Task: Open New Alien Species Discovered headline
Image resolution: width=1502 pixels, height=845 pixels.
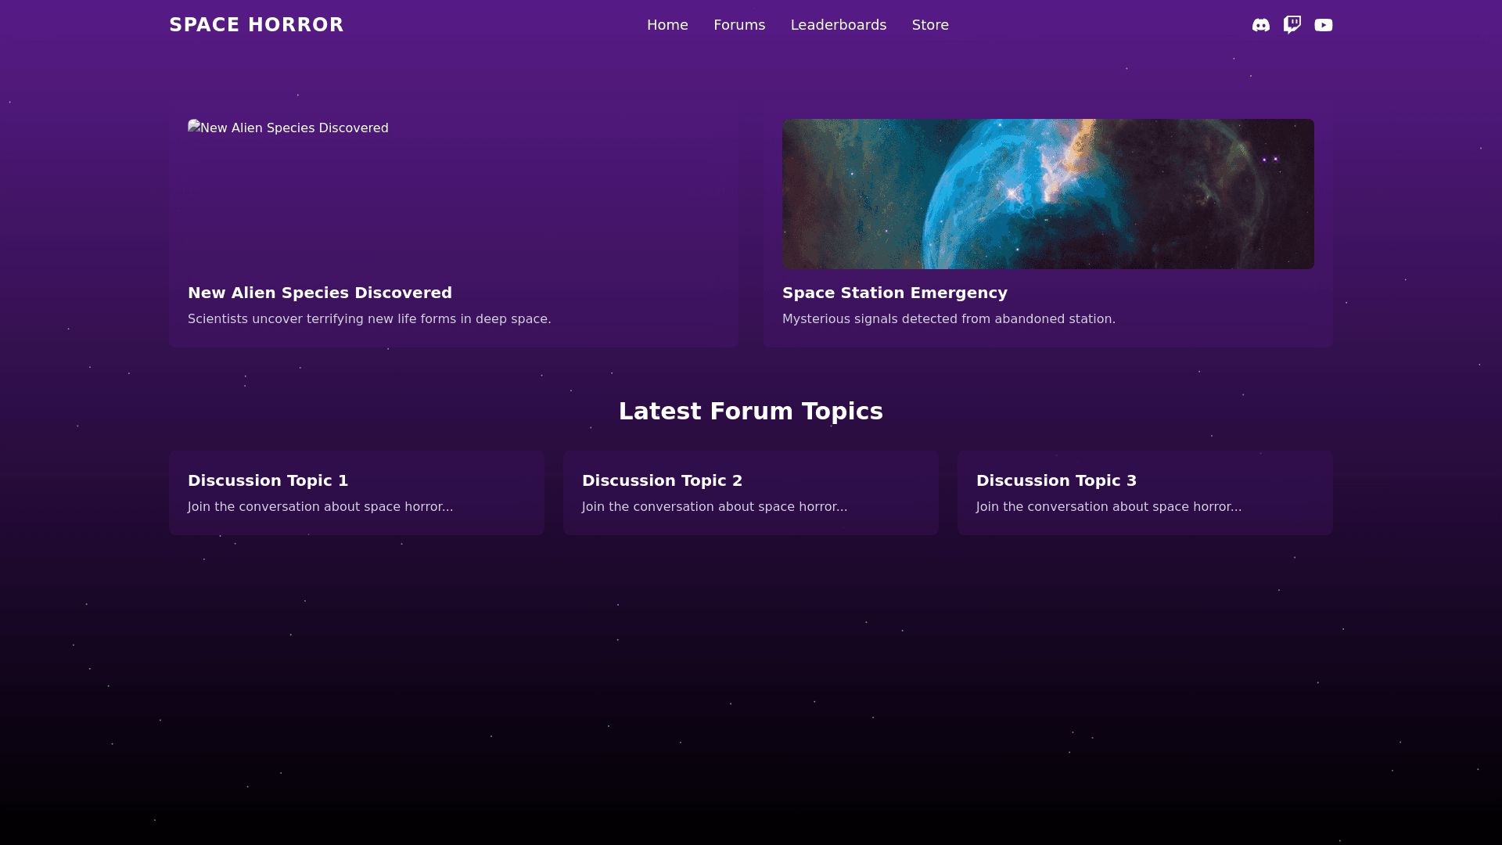Action: pos(320,293)
